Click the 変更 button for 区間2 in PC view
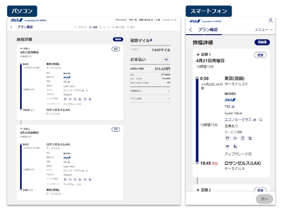 pyautogui.click(x=116, y=129)
